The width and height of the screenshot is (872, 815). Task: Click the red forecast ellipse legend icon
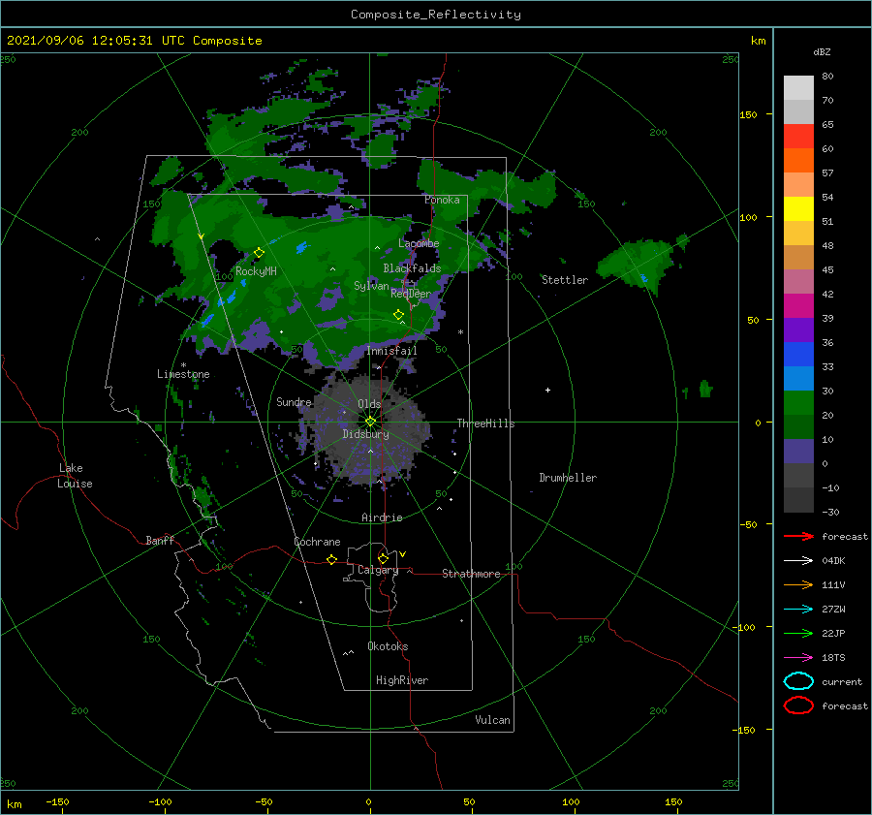798,705
